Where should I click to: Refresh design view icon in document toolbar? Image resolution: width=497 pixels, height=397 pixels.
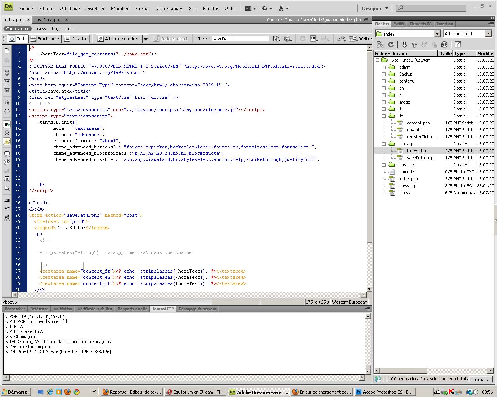(x=303, y=39)
